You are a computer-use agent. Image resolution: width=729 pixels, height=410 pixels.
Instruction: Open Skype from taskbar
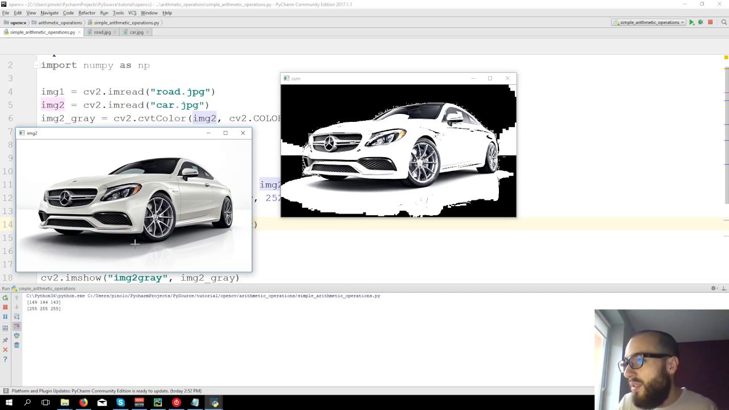[120, 403]
